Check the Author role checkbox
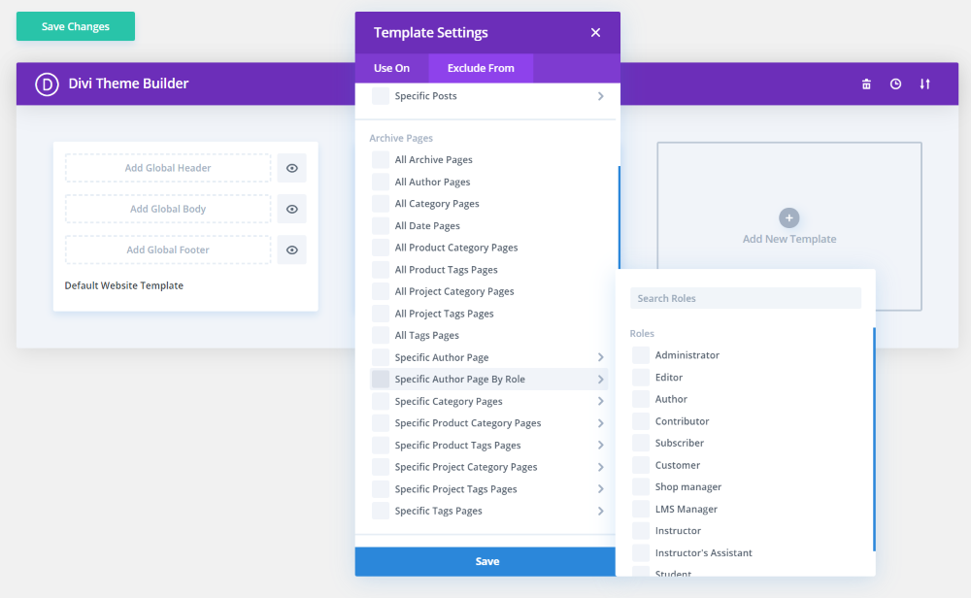The height and width of the screenshot is (598, 971). [641, 399]
